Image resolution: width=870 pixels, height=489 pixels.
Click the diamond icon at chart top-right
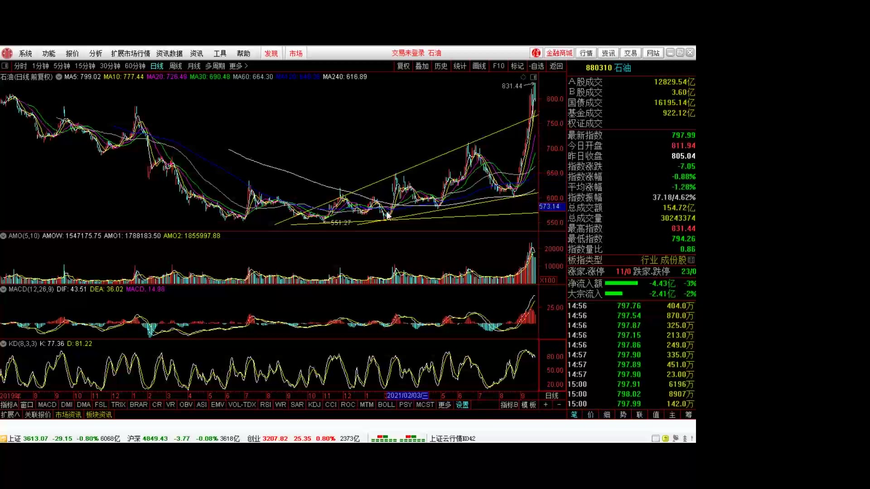(523, 77)
